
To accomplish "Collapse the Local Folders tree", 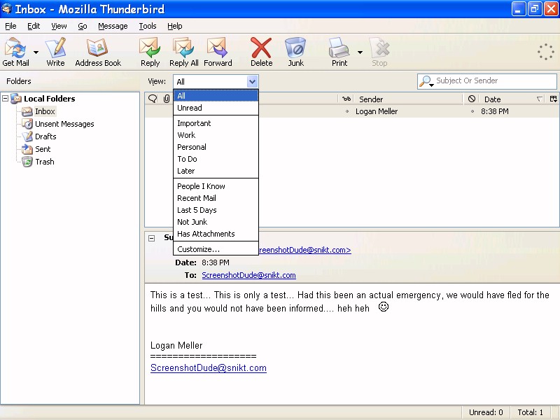I will coord(6,98).
